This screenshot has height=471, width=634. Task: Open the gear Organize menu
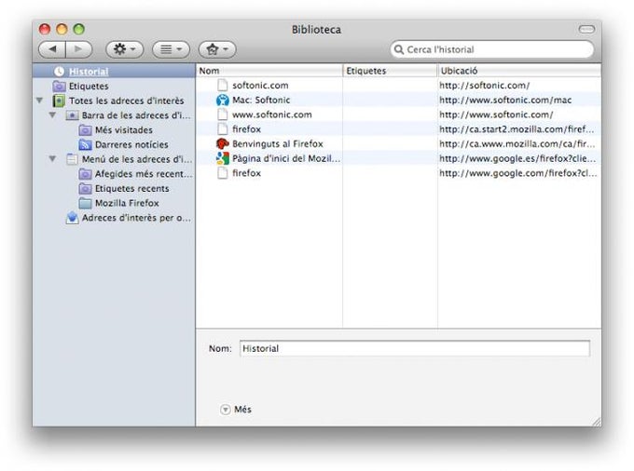pyautogui.click(x=125, y=49)
